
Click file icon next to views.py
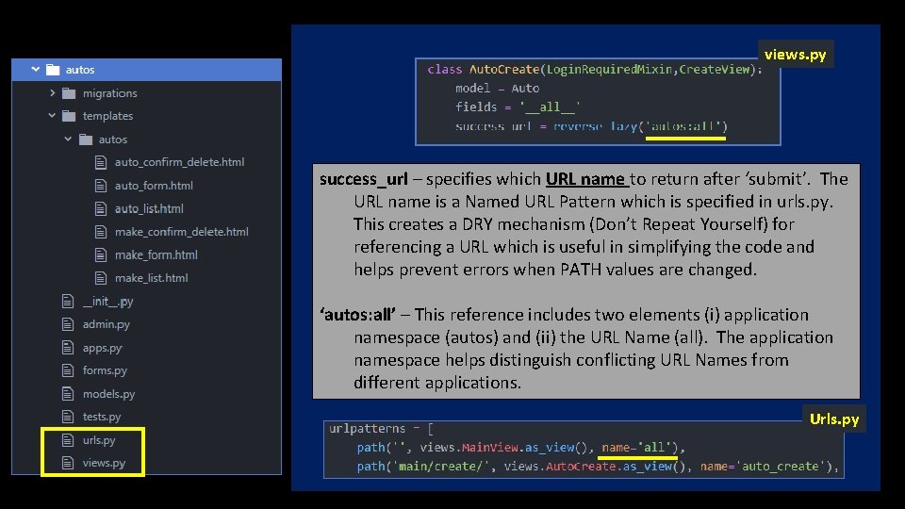pos(68,462)
